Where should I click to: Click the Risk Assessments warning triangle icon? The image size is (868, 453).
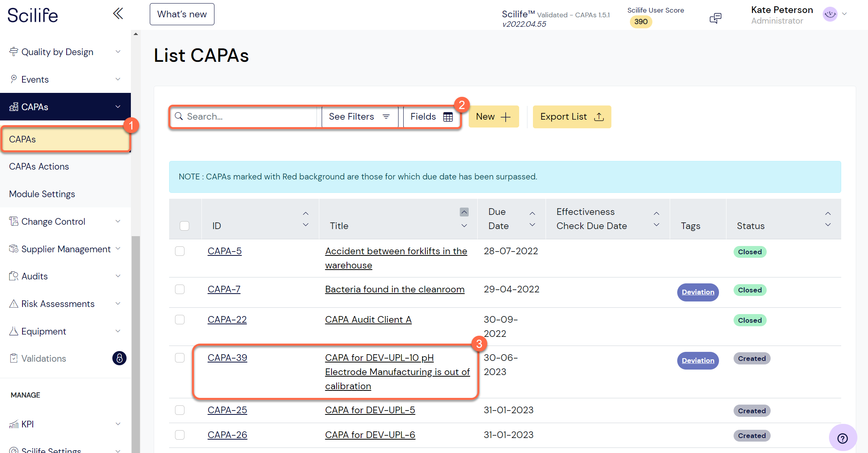point(14,303)
